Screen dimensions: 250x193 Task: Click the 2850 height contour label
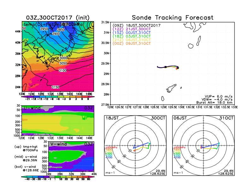tap(61, 30)
